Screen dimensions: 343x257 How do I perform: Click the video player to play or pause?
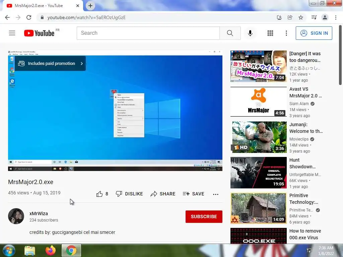(x=115, y=111)
